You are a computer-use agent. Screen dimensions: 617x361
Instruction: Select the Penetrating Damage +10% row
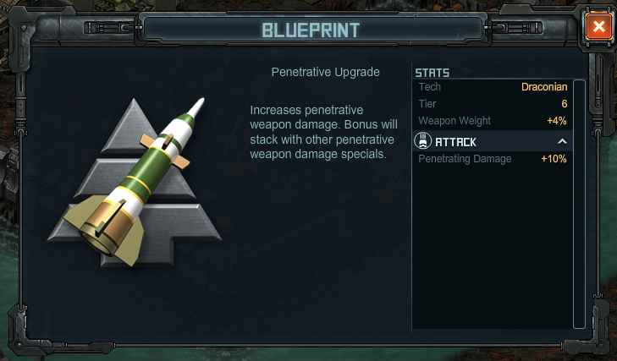point(493,159)
